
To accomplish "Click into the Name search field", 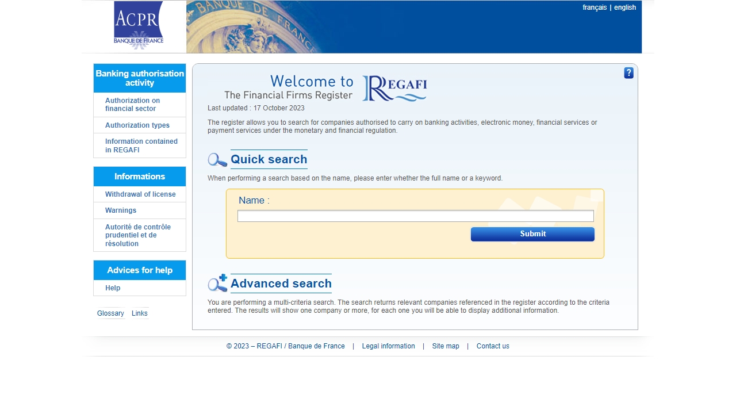I will 415,216.
